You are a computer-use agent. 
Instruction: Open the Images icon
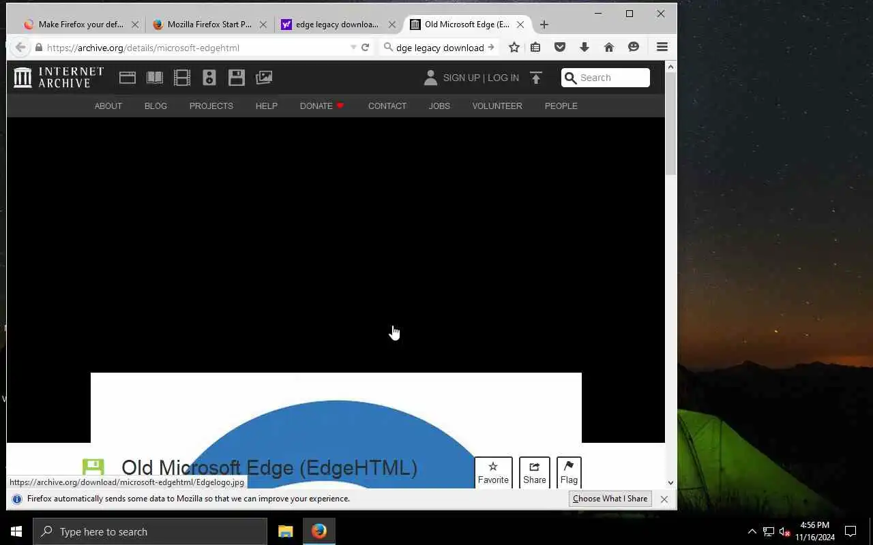pyautogui.click(x=264, y=78)
